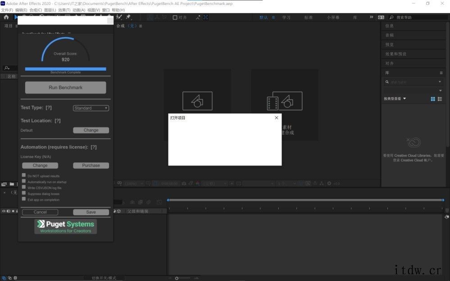
Task: Click the Benchmark Complete progress bar
Action: click(65, 69)
